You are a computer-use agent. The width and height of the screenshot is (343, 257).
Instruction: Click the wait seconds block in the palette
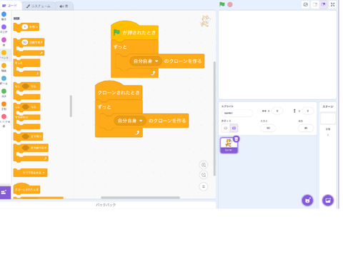coord(26,27)
